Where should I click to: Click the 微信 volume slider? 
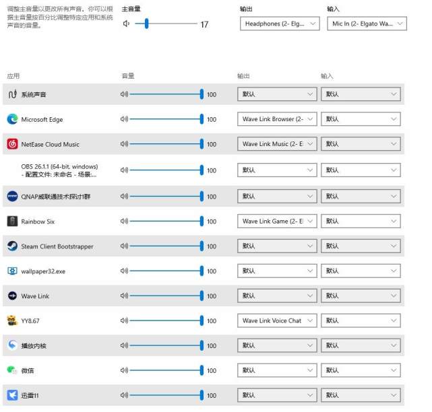coord(166,370)
